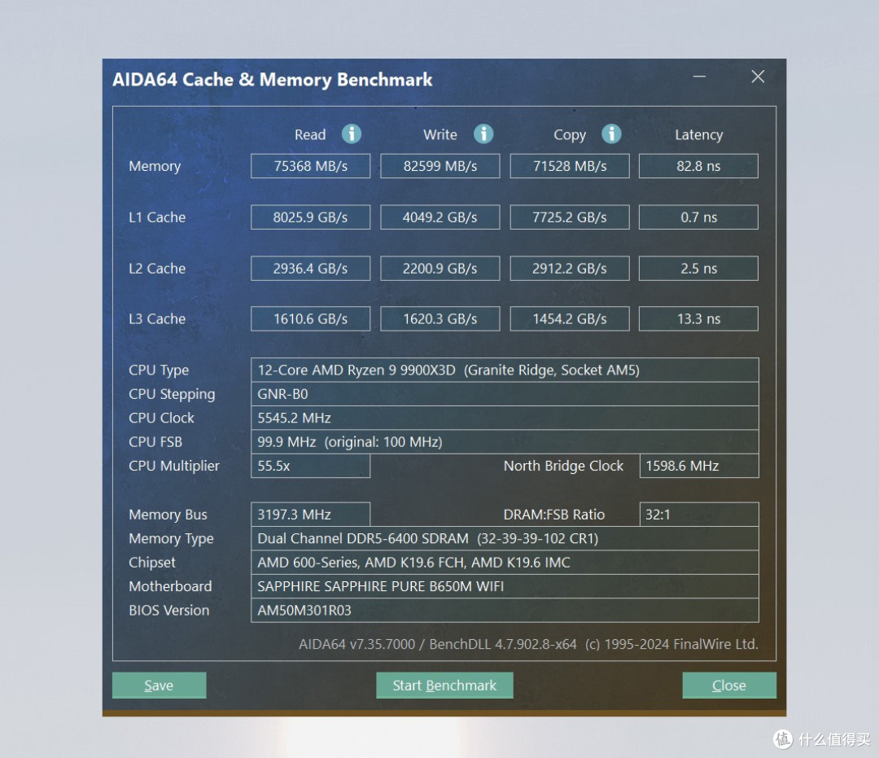Click the Copy column header
The height and width of the screenshot is (758, 879).
coord(570,135)
